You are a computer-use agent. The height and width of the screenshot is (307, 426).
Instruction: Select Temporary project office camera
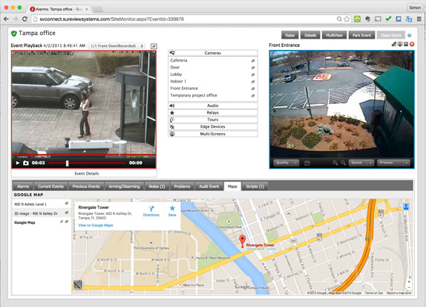coord(194,95)
